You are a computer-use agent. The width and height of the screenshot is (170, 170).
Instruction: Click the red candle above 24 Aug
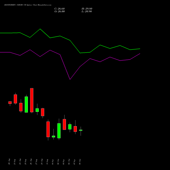[21, 107]
